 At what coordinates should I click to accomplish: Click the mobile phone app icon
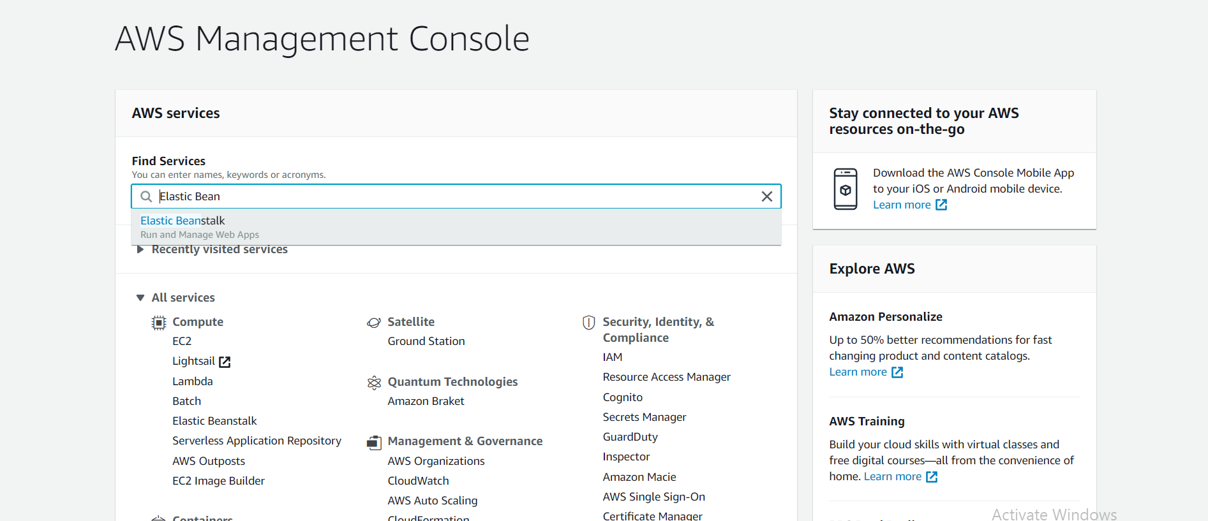pos(846,189)
